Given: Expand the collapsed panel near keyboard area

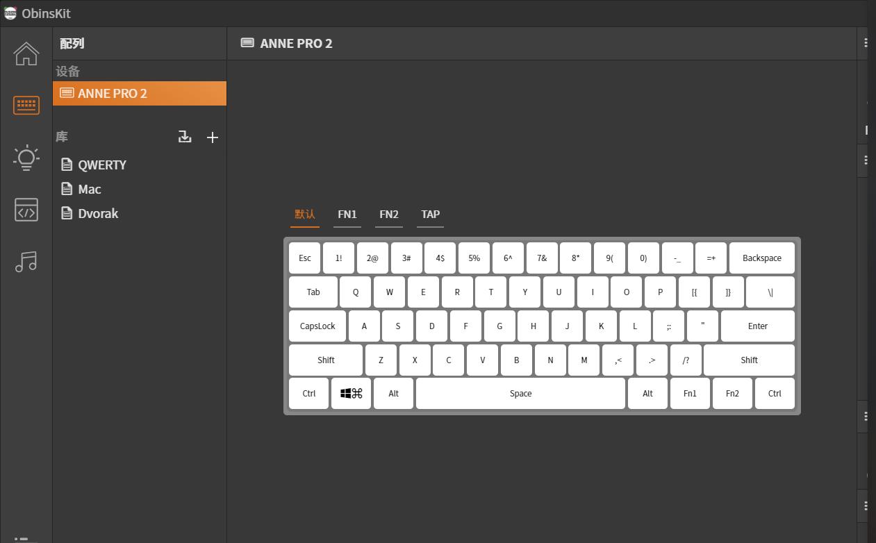Looking at the screenshot, I should point(864,160).
